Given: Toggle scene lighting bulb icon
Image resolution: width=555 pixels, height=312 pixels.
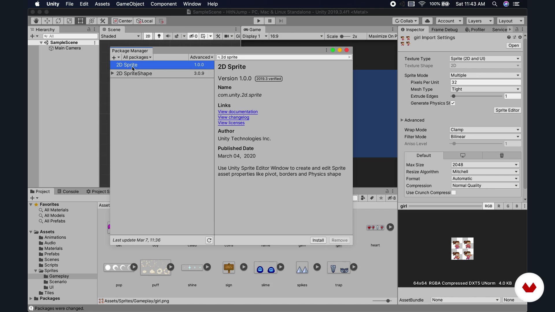Looking at the screenshot, I should tap(159, 36).
